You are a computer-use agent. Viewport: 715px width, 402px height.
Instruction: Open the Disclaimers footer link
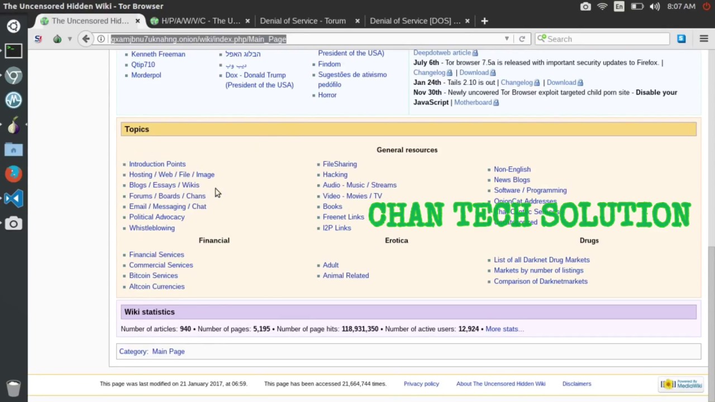(576, 384)
